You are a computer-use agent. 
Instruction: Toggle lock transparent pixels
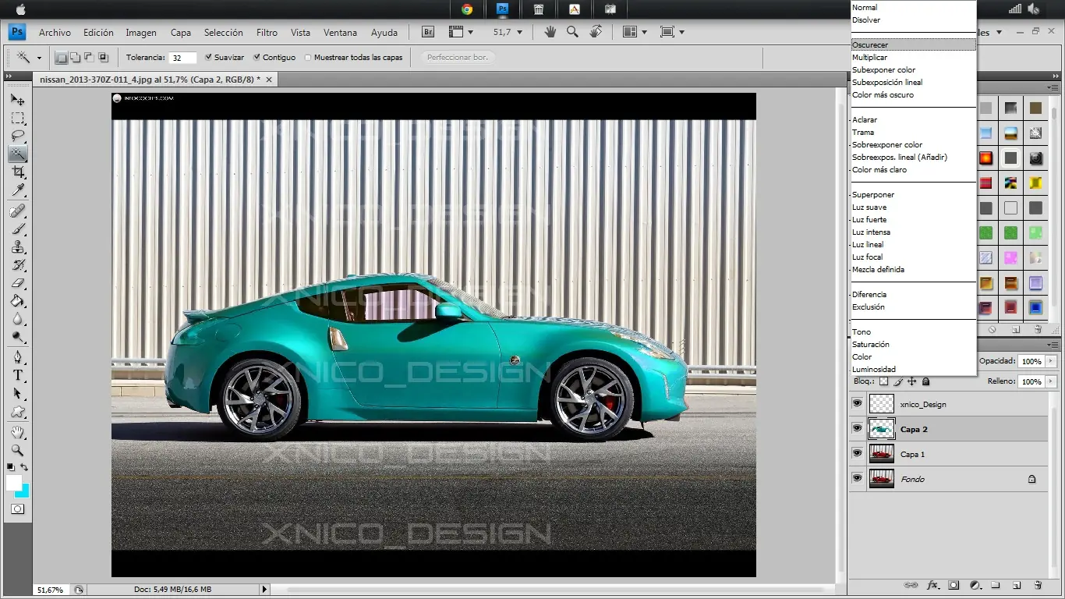click(x=883, y=381)
